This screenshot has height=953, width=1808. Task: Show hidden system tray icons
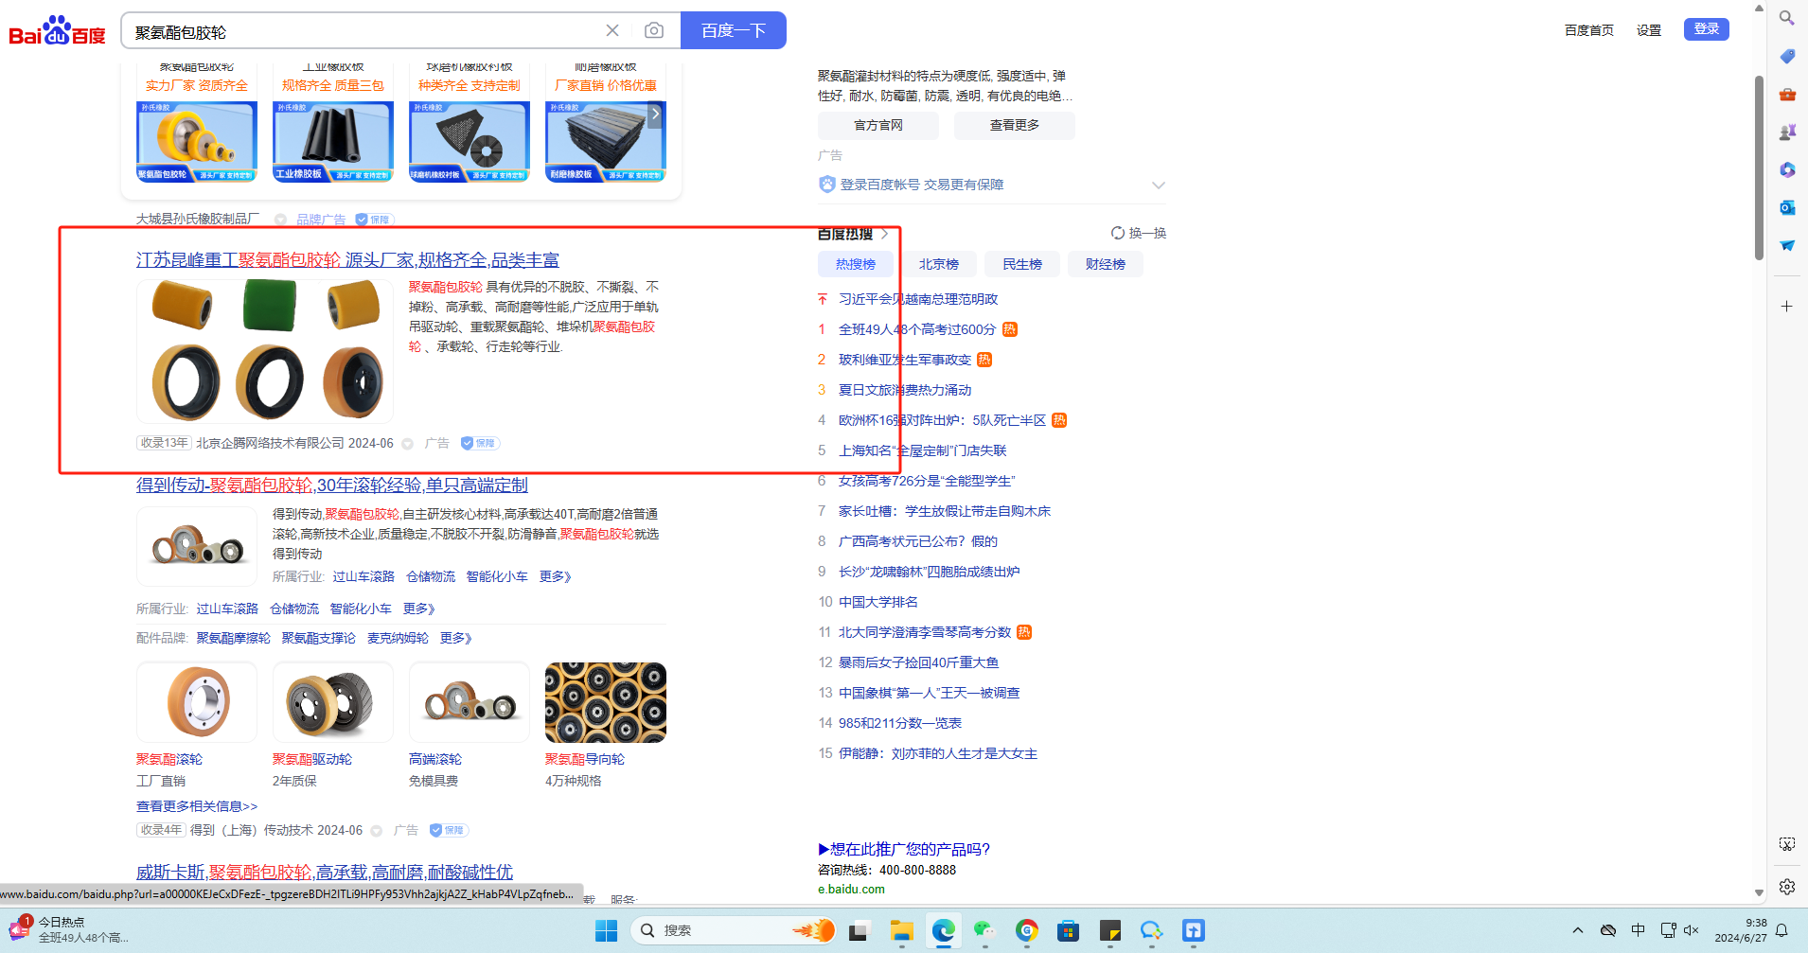tap(1578, 930)
